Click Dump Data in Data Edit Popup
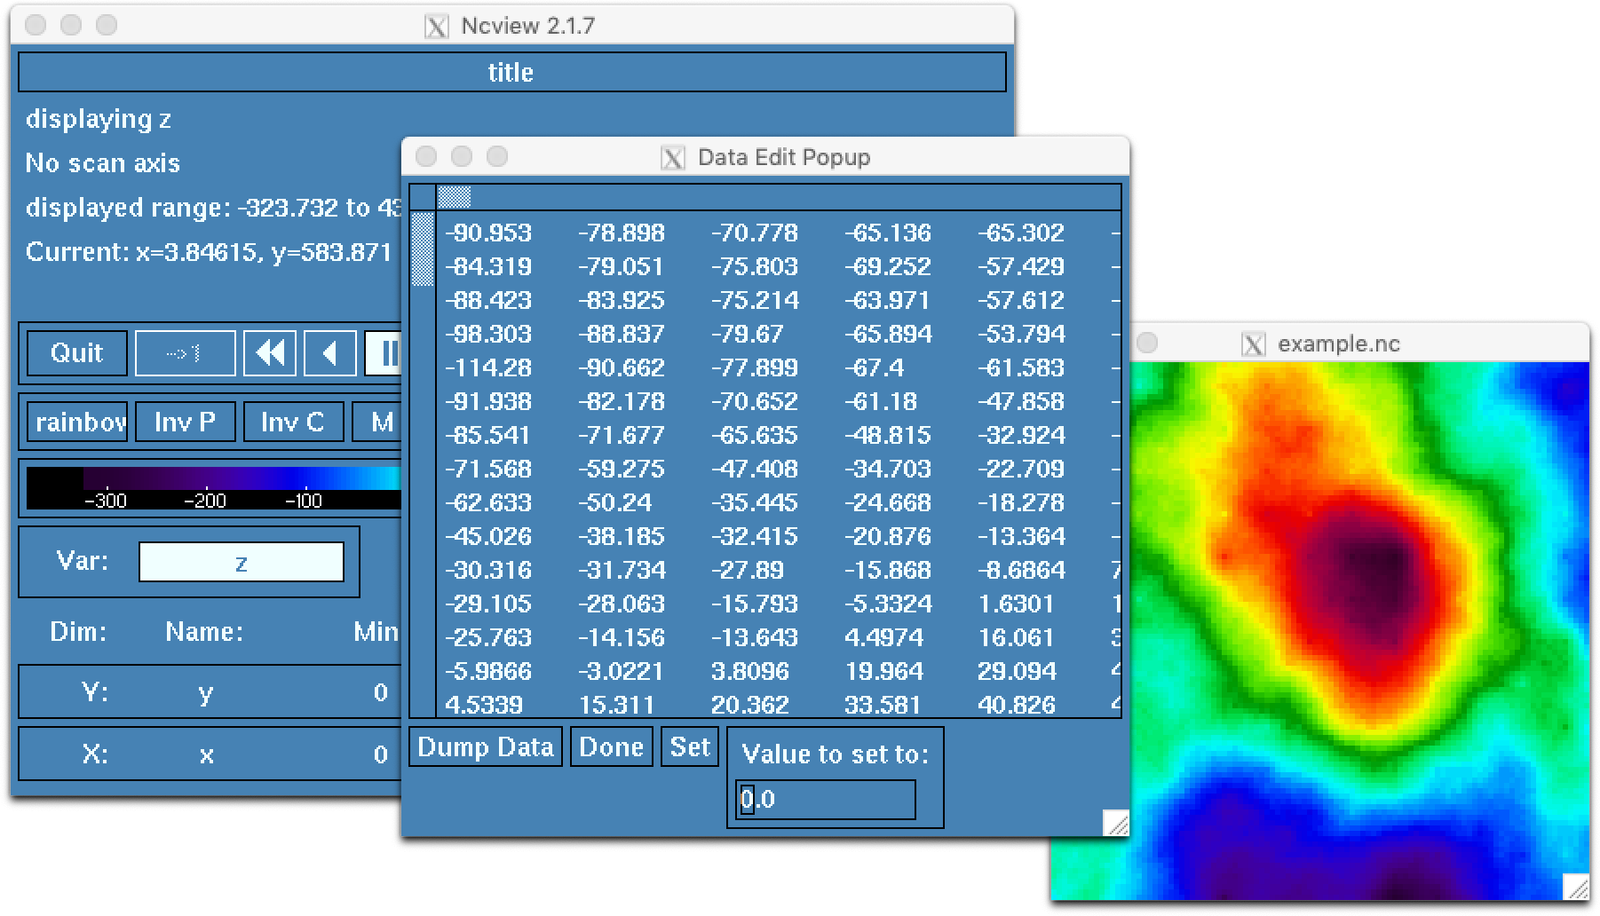 (486, 746)
